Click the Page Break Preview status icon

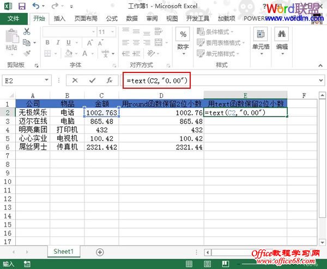225,264
